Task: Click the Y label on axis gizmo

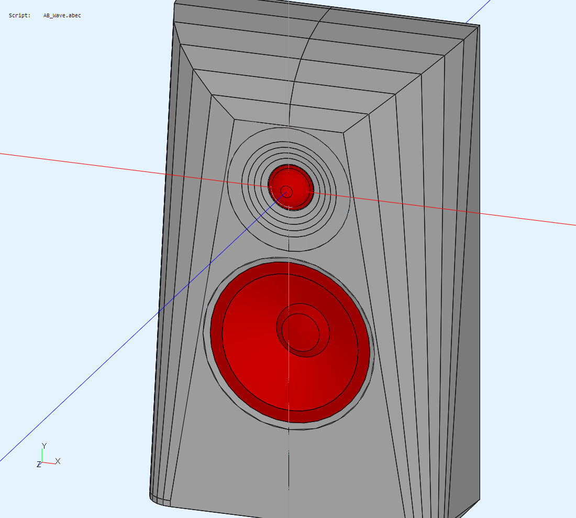Action: point(45,446)
